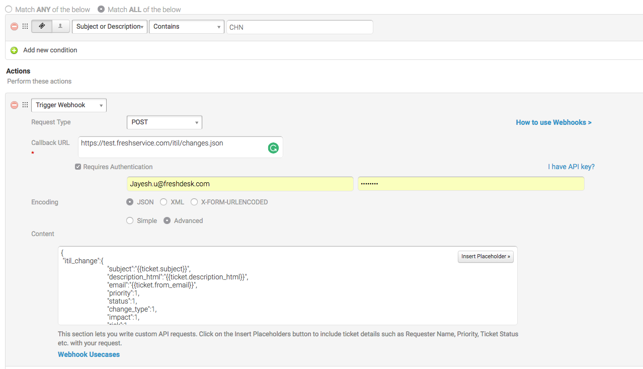Select the requester person toggle icon
Image resolution: width=643 pixels, height=369 pixels.
click(60, 26)
